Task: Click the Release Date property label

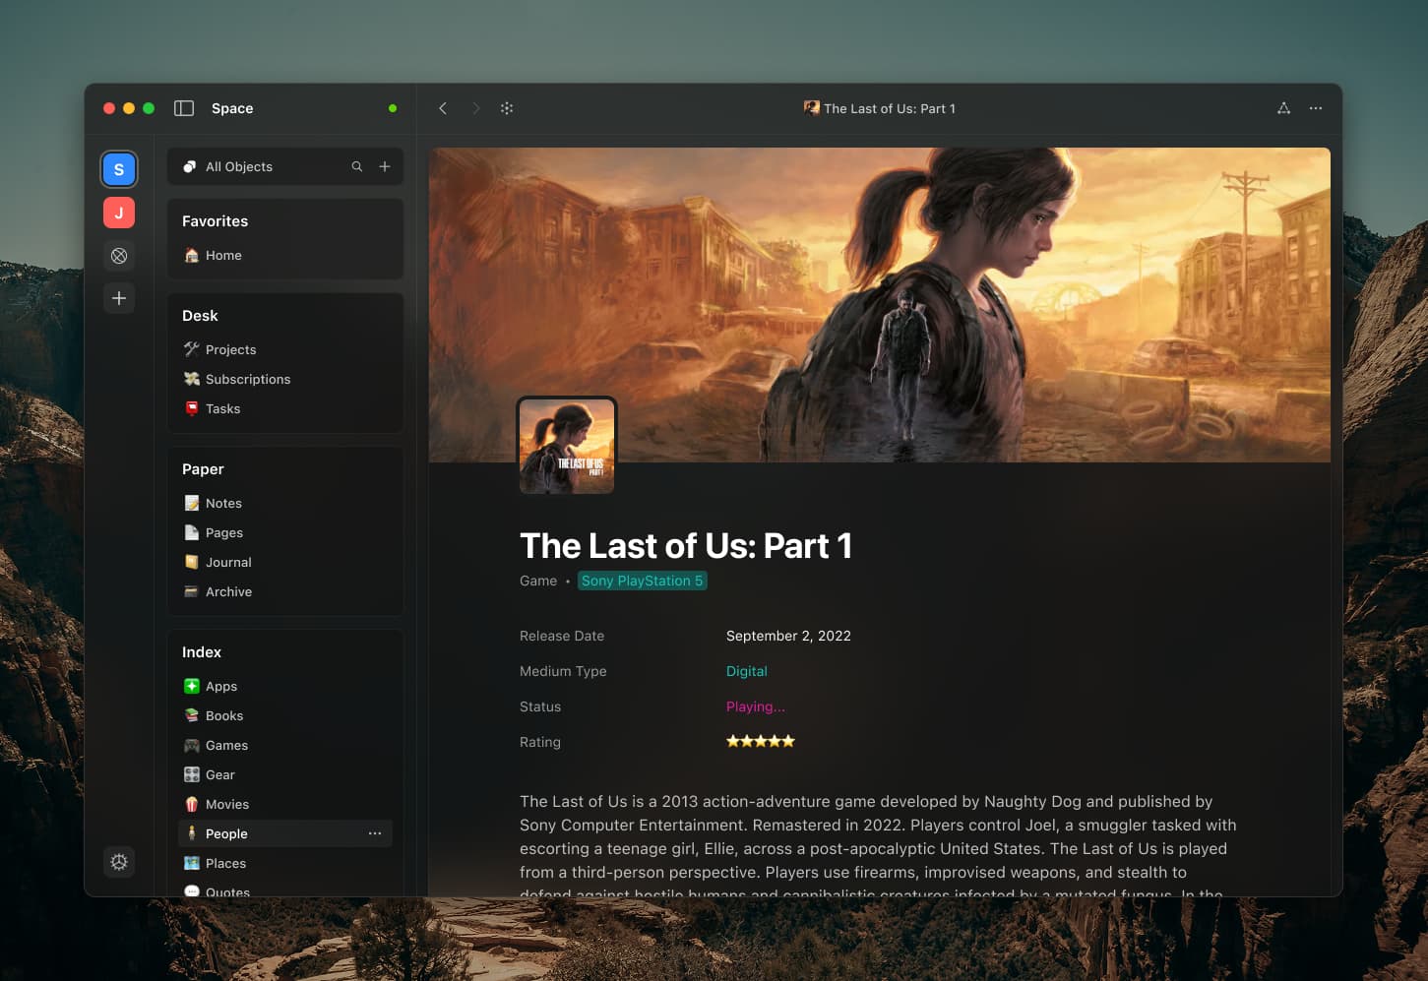Action: coord(562,636)
